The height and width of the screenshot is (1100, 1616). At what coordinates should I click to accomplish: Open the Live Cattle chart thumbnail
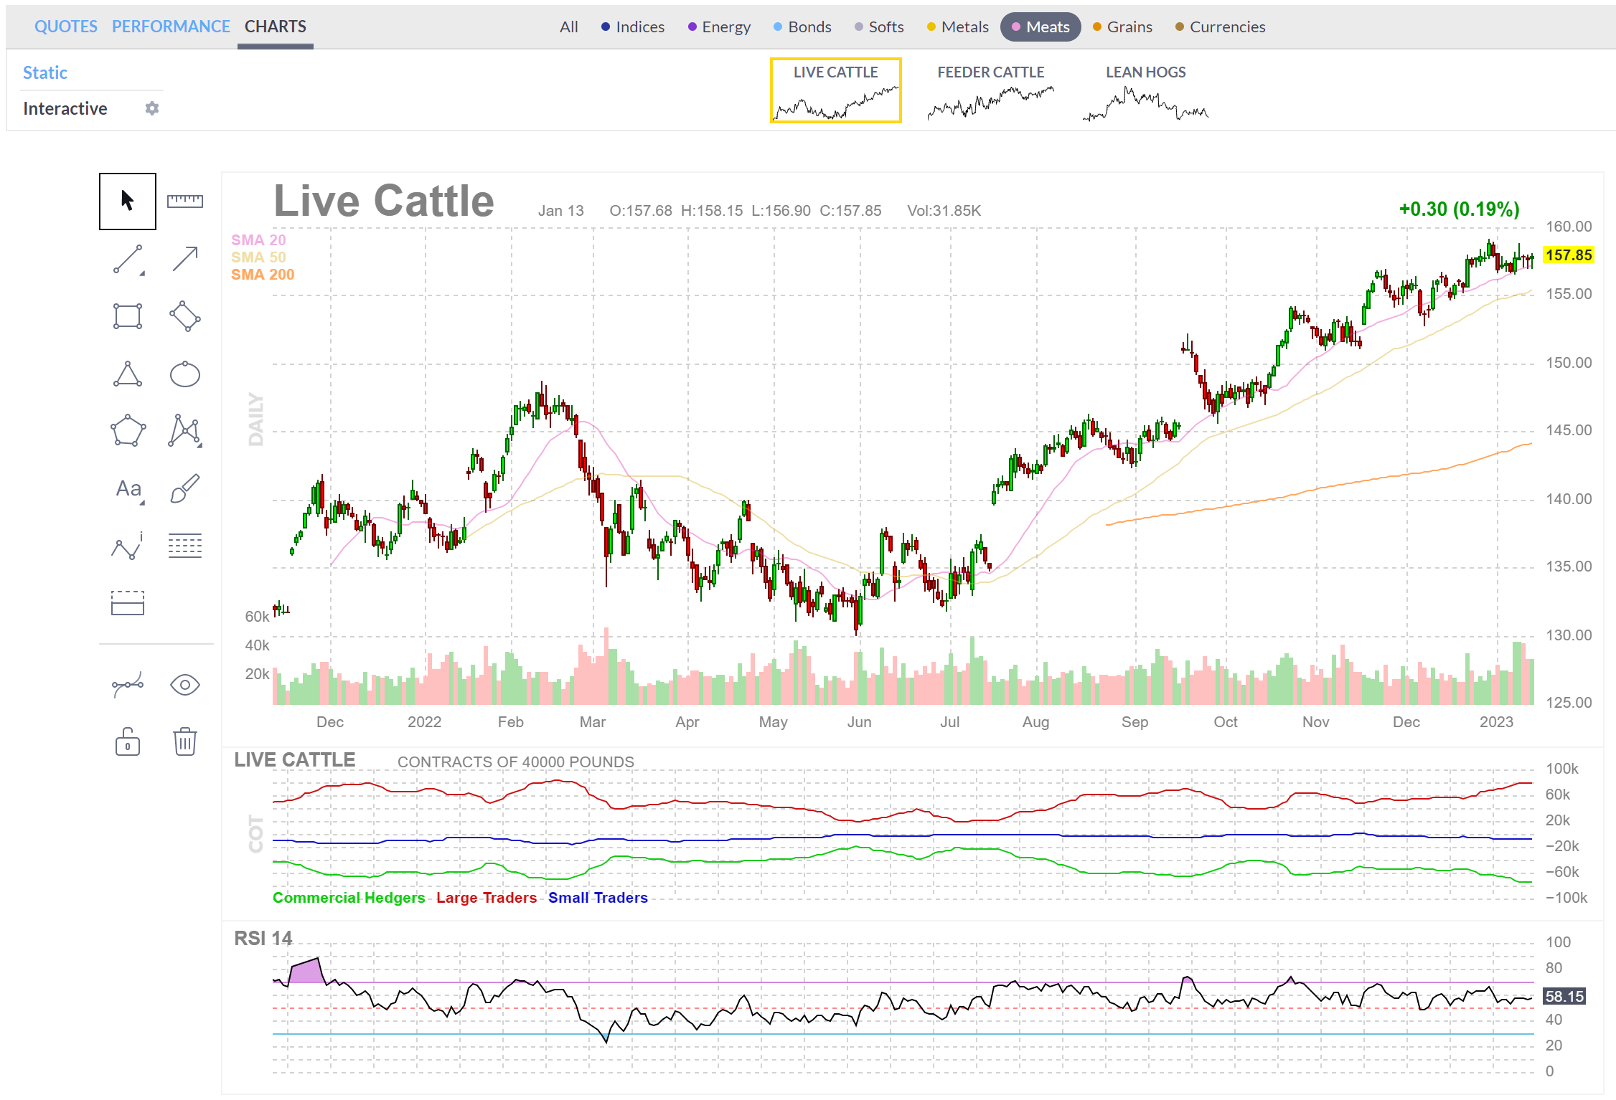tap(836, 90)
